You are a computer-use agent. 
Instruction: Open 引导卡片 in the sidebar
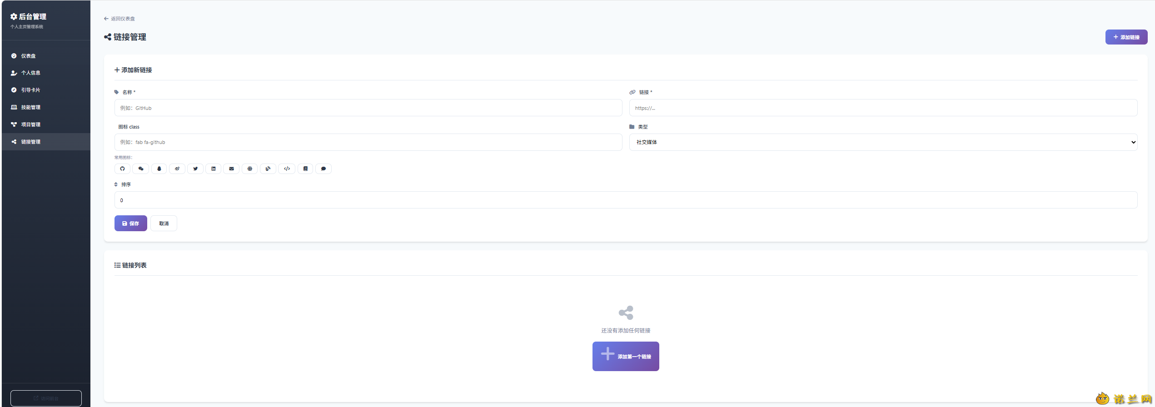coord(46,90)
